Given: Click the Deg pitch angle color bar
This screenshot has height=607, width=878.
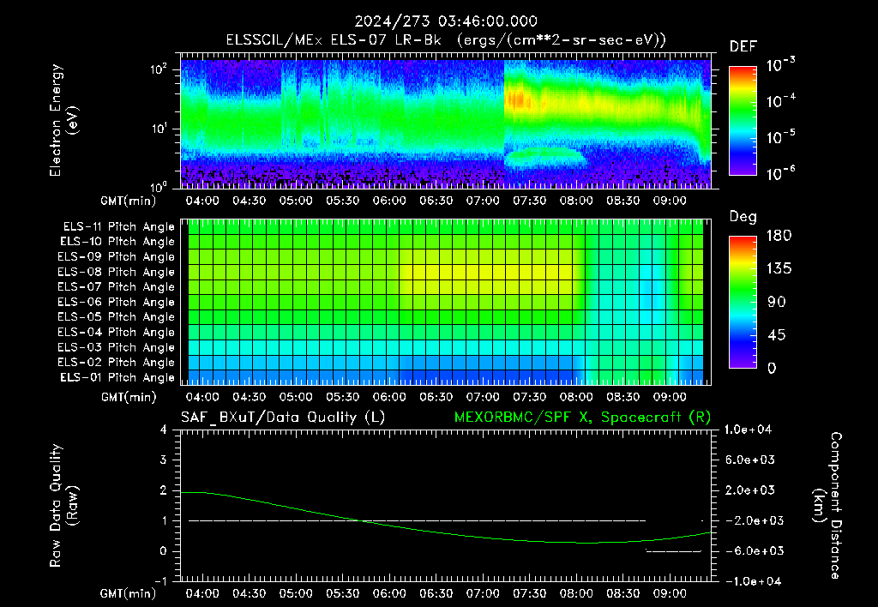Looking at the screenshot, I should tap(743, 302).
